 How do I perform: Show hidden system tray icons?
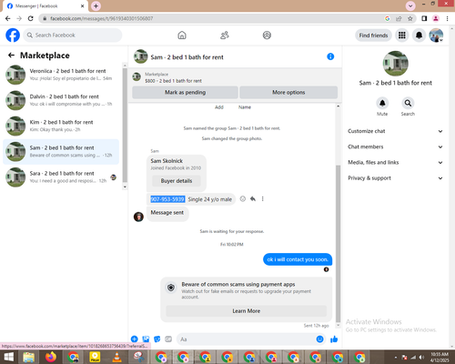(x=396, y=358)
